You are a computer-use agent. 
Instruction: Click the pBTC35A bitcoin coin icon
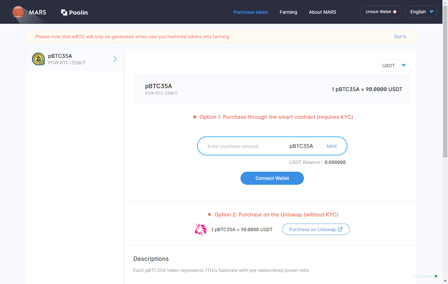coord(38,59)
